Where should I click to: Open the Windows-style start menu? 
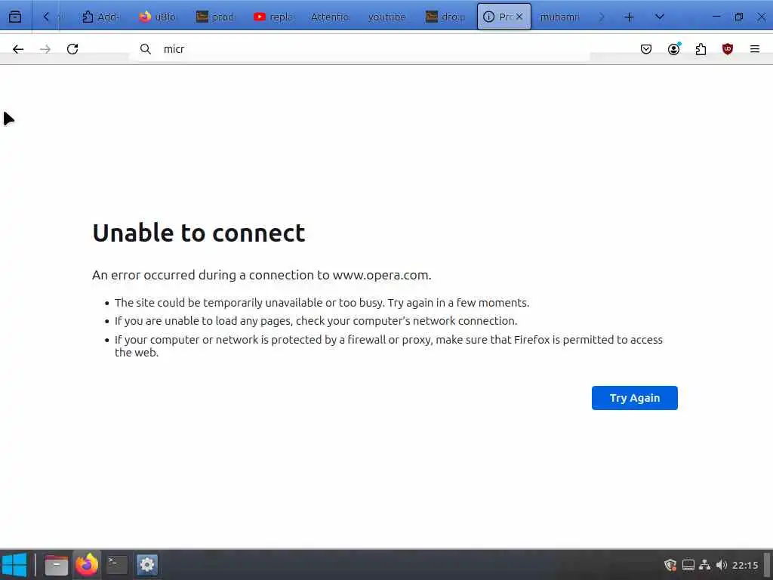pyautogui.click(x=14, y=565)
